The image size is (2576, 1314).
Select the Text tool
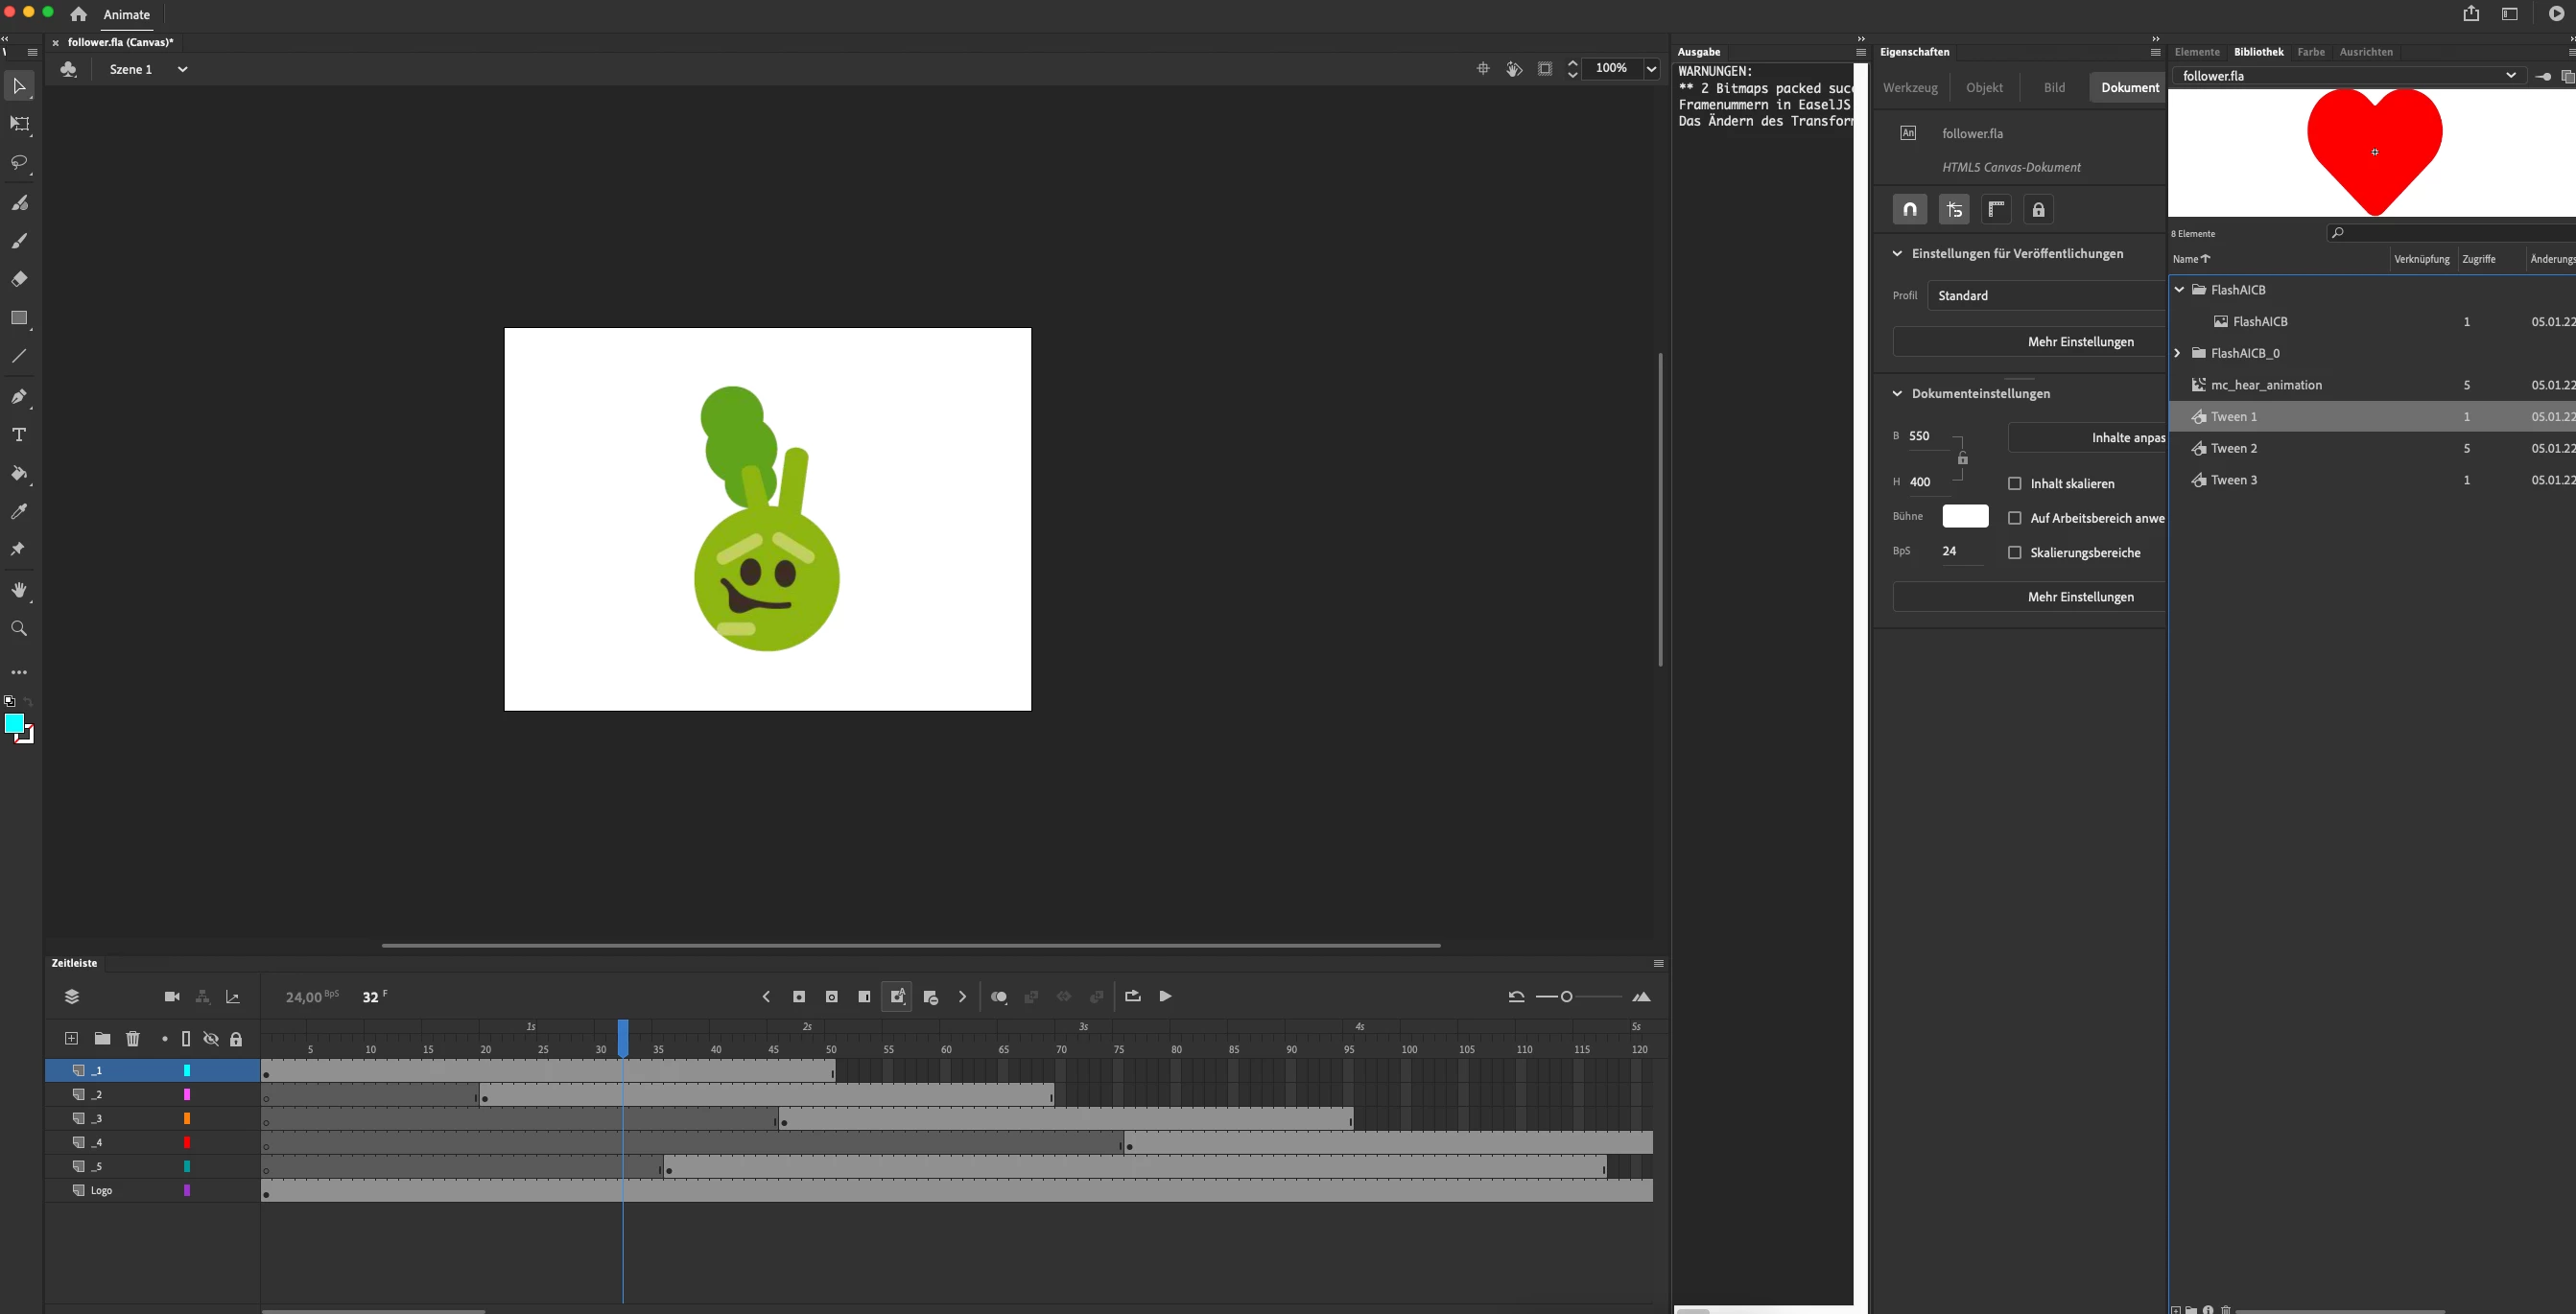click(x=19, y=435)
